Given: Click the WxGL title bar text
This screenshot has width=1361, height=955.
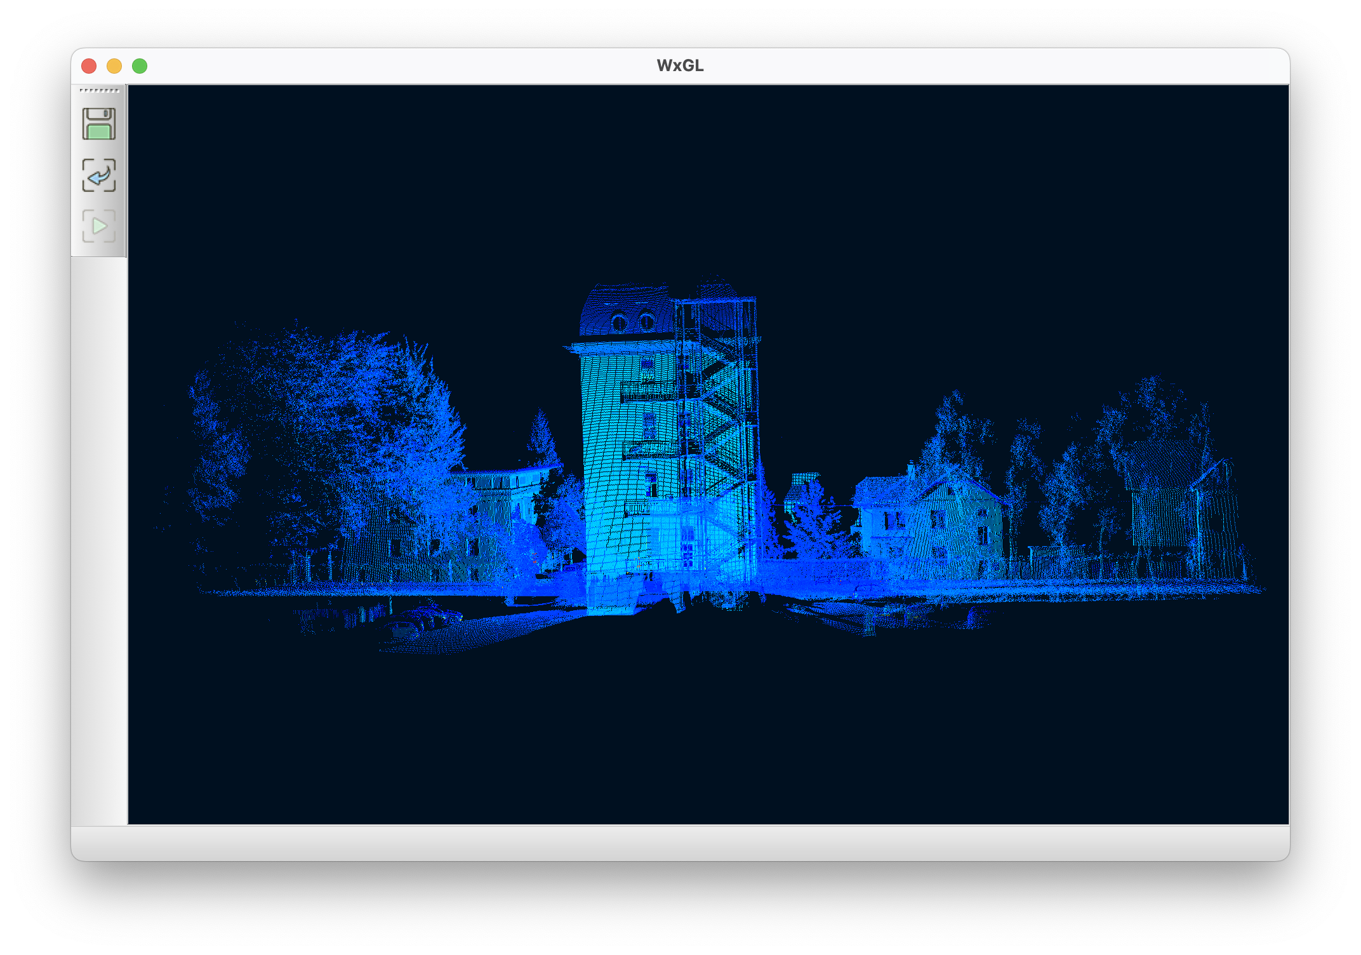Looking at the screenshot, I should [x=680, y=66].
